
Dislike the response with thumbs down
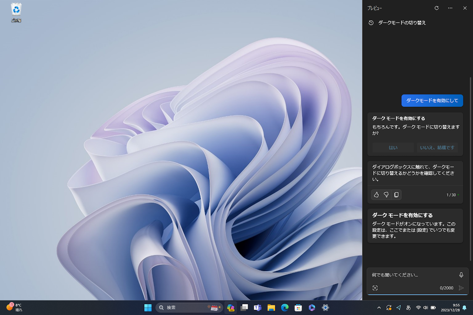click(x=386, y=195)
